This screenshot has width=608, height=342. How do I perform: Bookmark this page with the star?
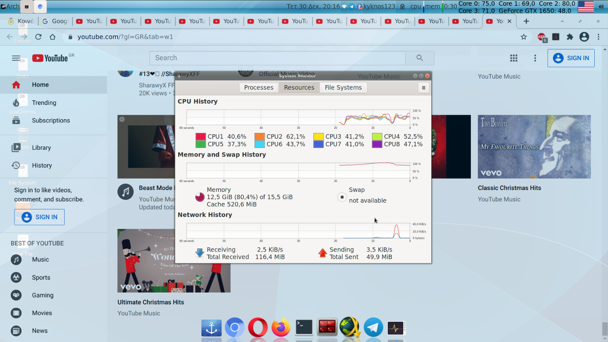coord(524,37)
